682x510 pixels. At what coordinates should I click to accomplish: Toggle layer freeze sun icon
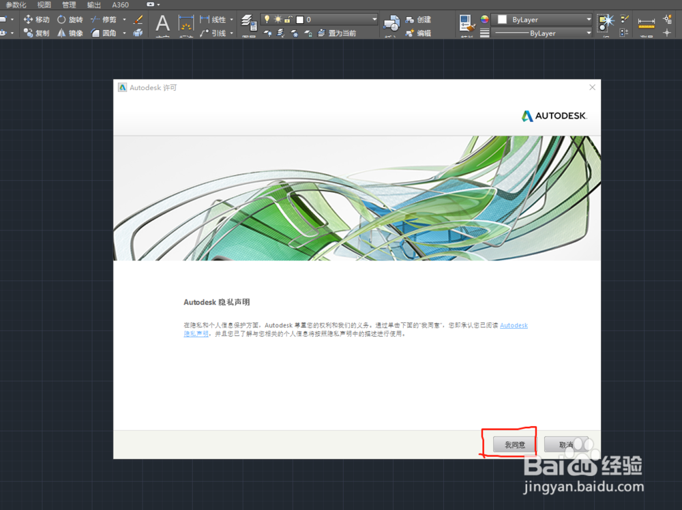click(x=278, y=19)
